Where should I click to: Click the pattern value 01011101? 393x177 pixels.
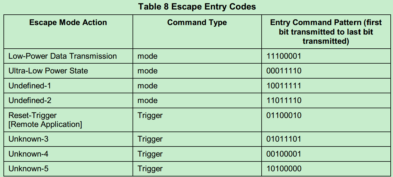[284, 139]
